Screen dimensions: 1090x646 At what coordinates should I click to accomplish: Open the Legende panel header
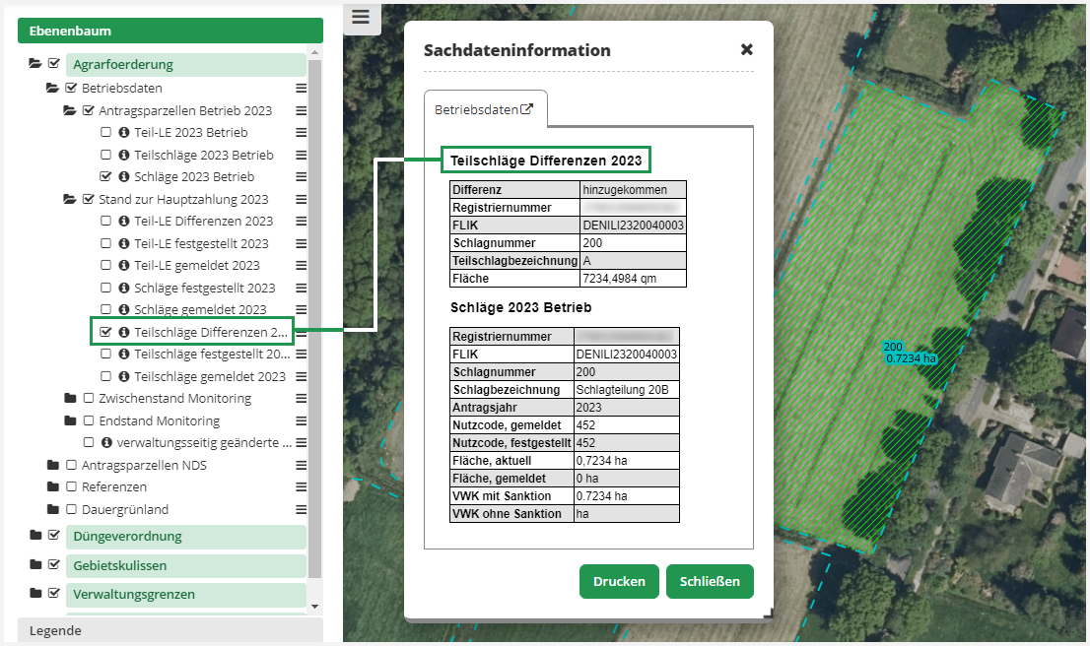pos(170,630)
